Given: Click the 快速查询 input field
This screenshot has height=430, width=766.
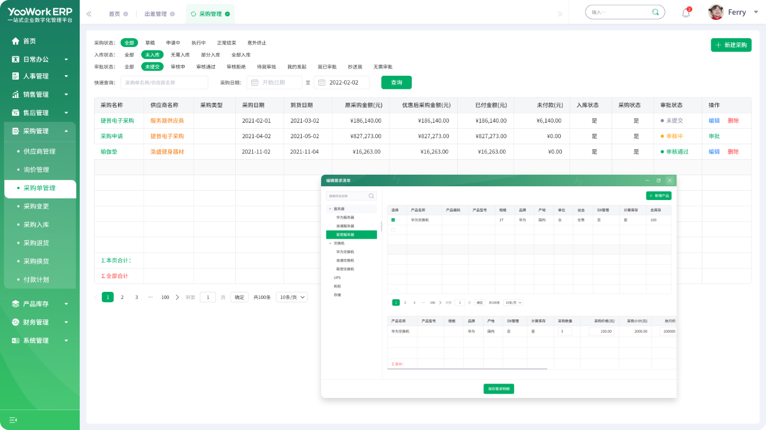Looking at the screenshot, I should pyautogui.click(x=164, y=82).
